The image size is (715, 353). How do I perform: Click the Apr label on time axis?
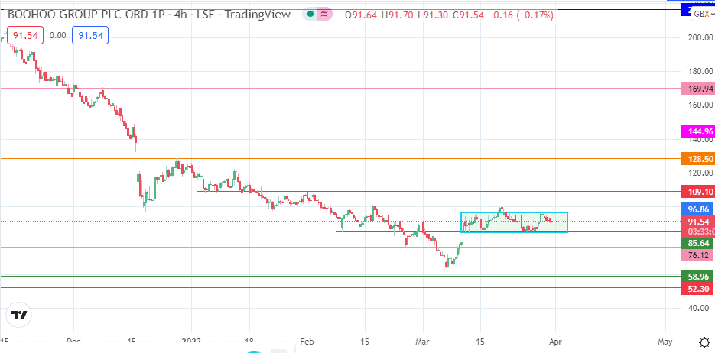pyautogui.click(x=555, y=342)
